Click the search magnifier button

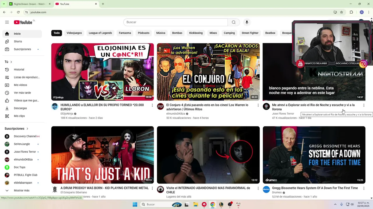(x=234, y=22)
